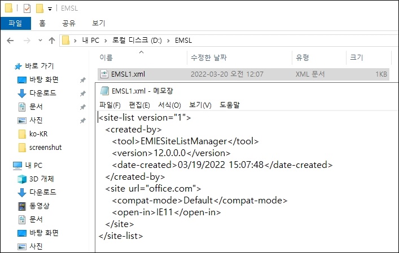Click the 1KB size cell
The height and width of the screenshot is (253, 399).
click(x=381, y=74)
